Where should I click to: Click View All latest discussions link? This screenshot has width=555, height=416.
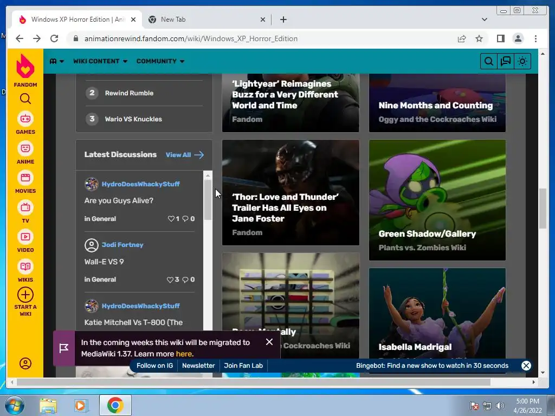(185, 155)
